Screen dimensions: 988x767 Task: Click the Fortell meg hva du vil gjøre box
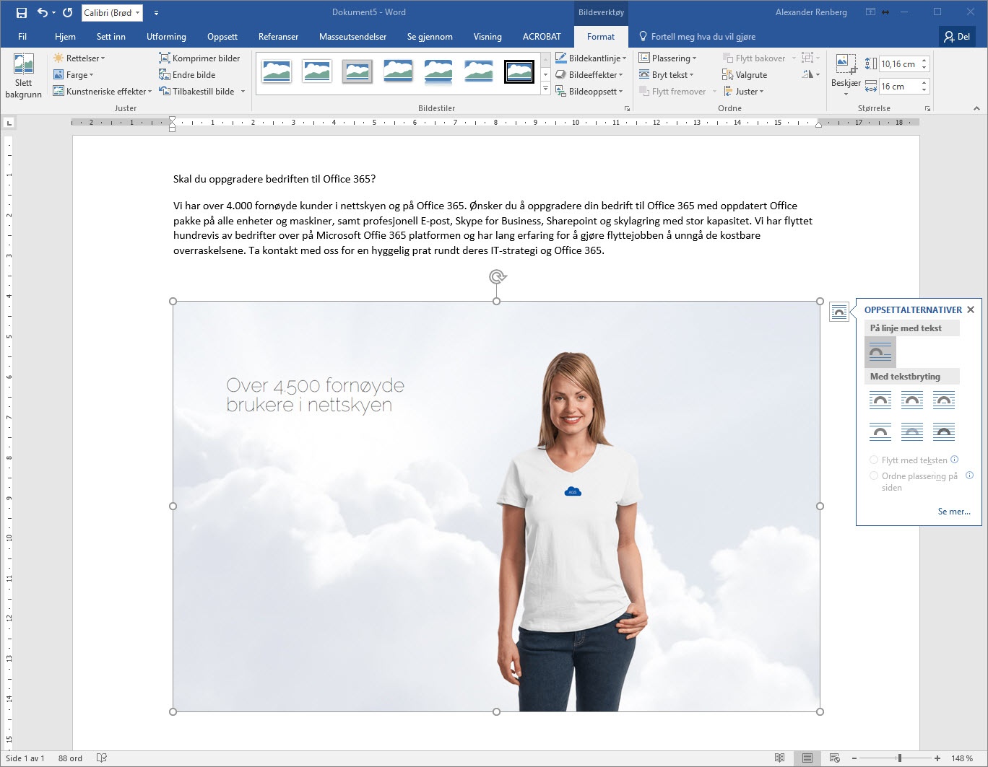tap(698, 36)
